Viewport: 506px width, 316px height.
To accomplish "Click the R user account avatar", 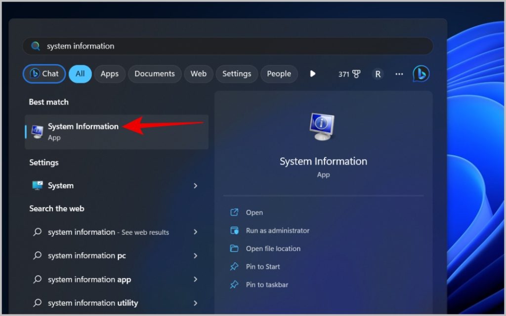I will [378, 74].
